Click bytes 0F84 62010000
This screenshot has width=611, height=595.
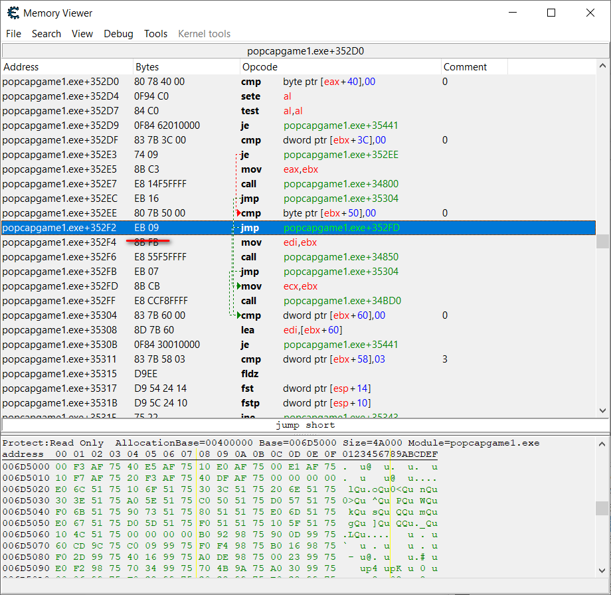coord(167,126)
